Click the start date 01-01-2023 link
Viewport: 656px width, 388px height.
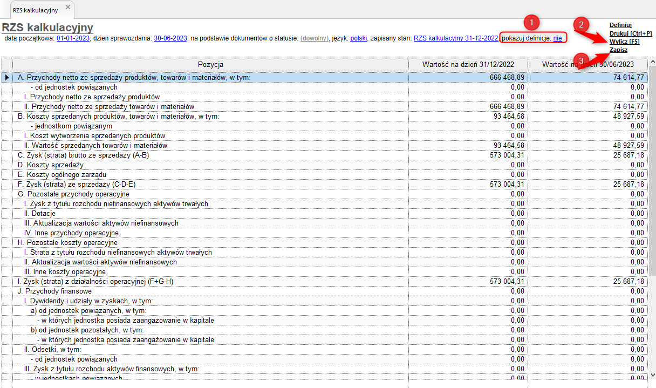point(73,38)
